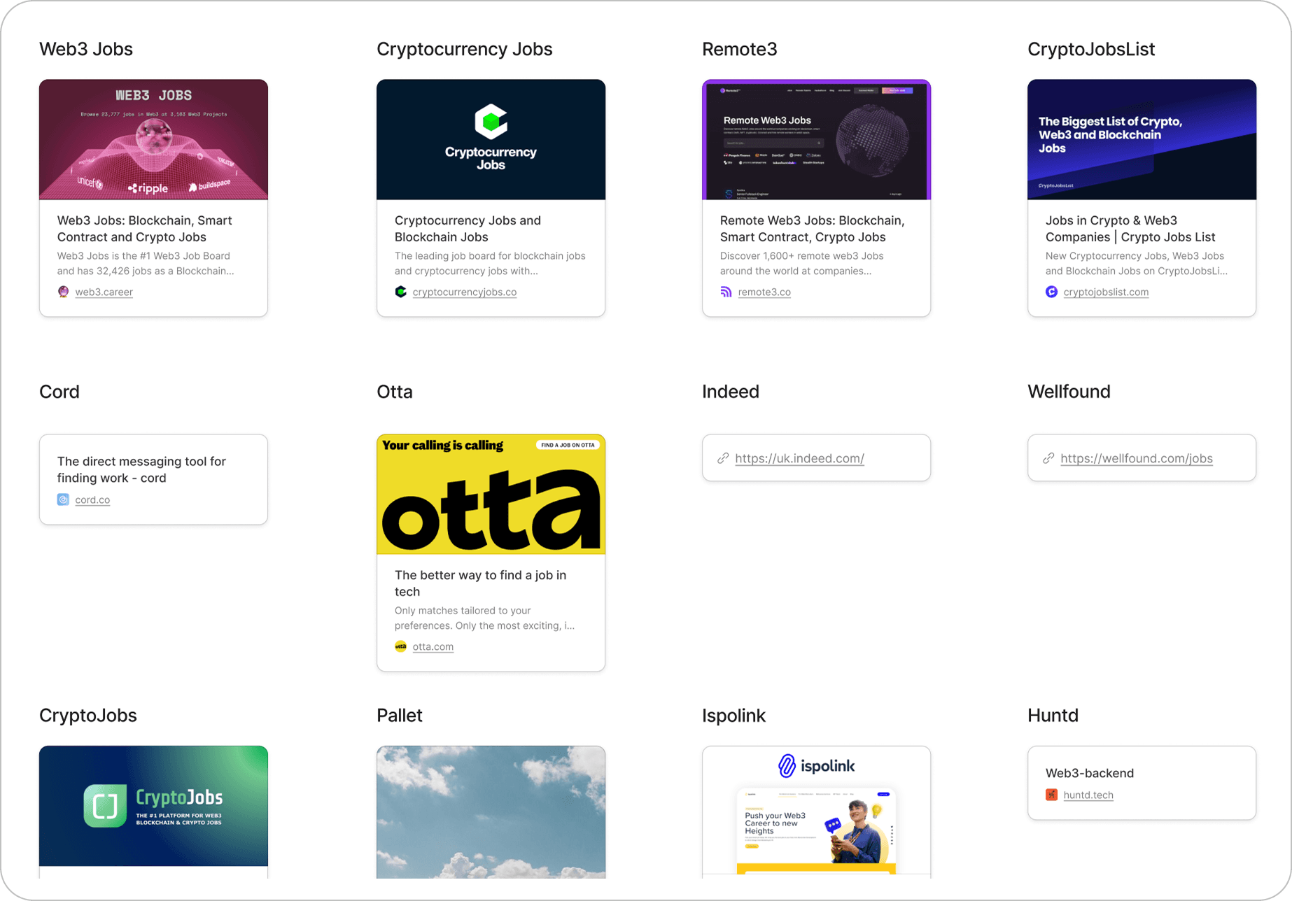Click the yellow otta banner image
The height and width of the screenshot is (901, 1292).
point(491,494)
